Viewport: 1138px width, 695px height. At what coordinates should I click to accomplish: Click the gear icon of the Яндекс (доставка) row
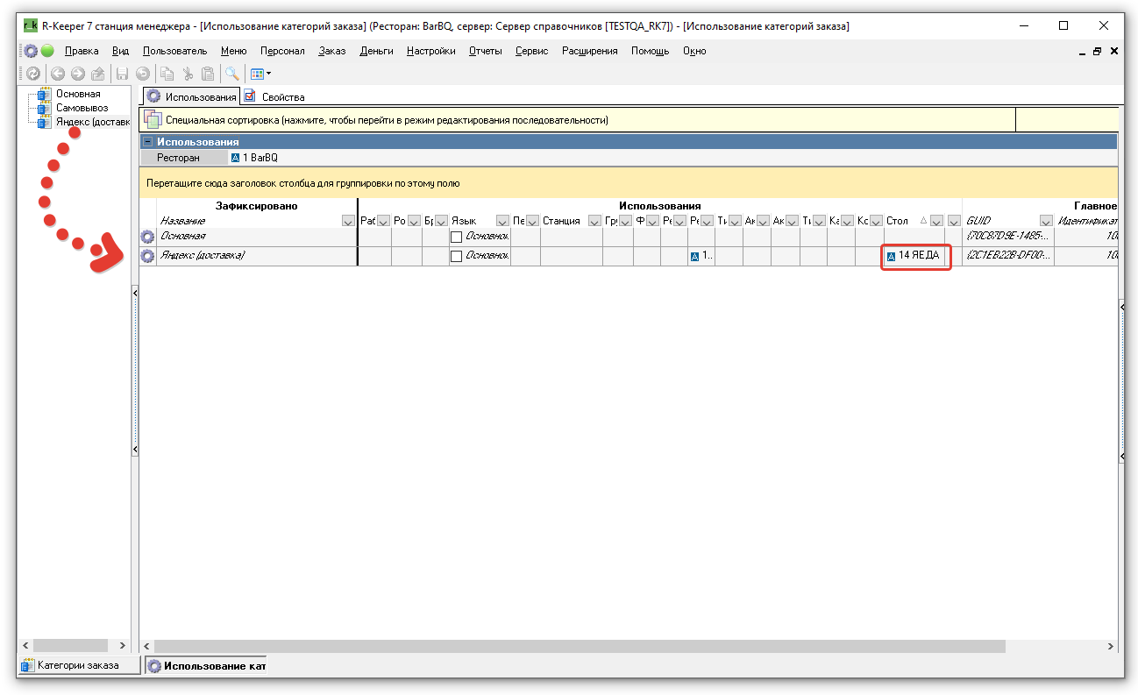click(x=147, y=256)
